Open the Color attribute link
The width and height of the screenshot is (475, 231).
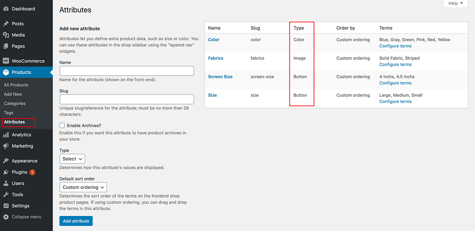(214, 40)
